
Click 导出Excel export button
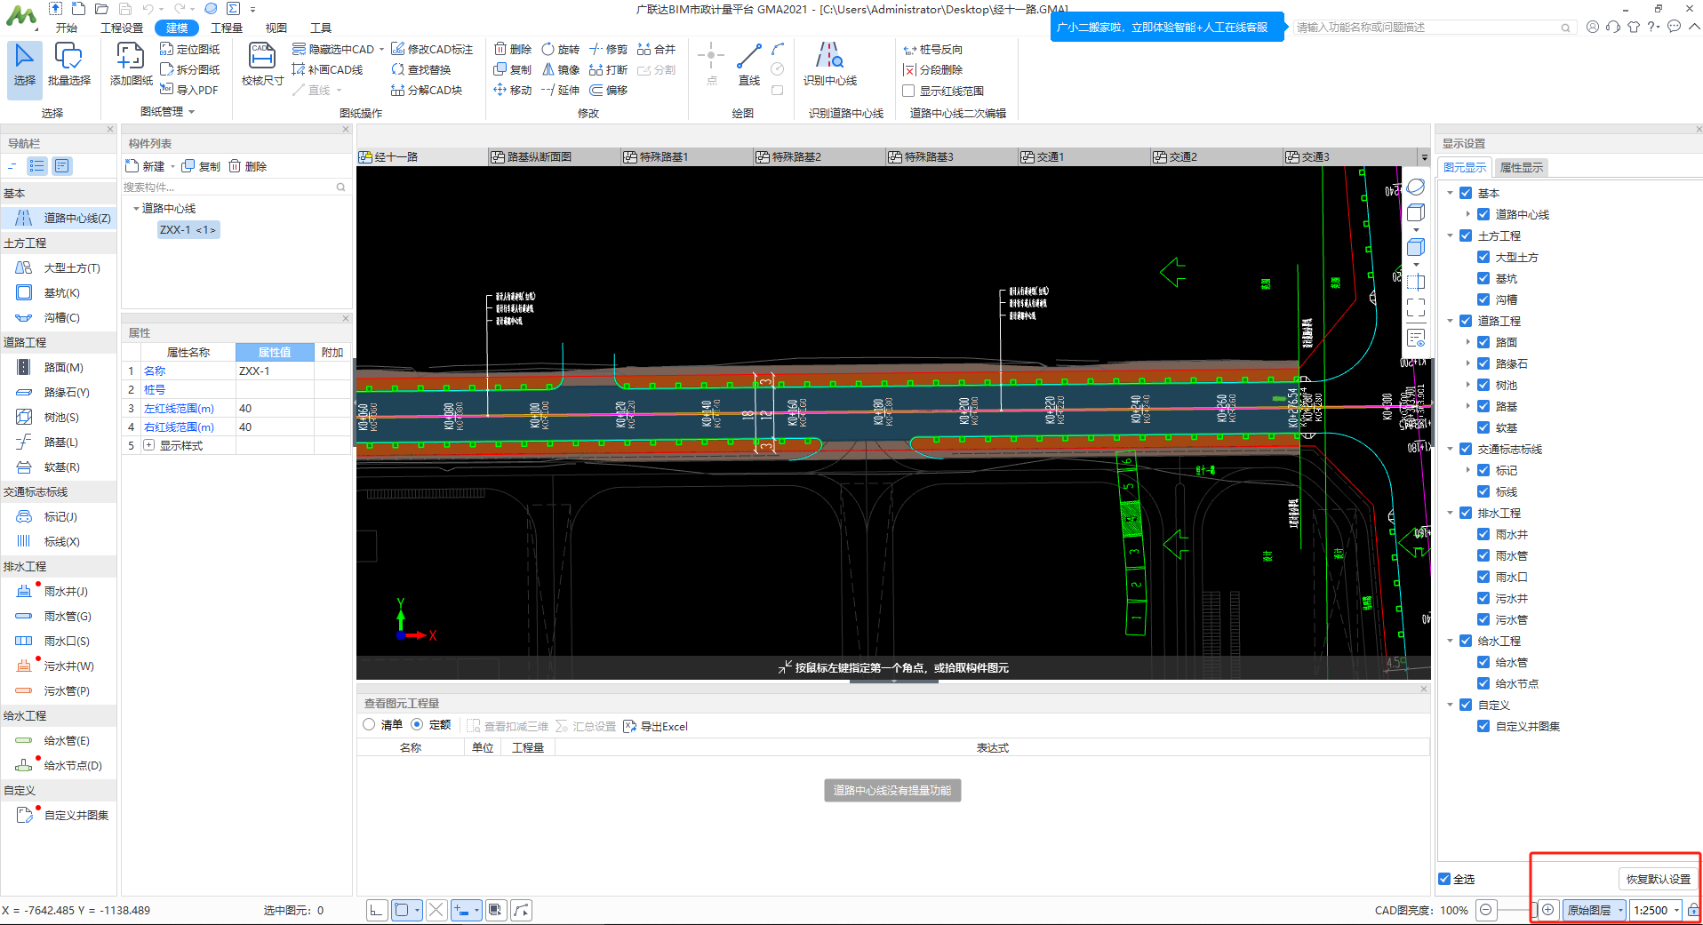pos(656,726)
